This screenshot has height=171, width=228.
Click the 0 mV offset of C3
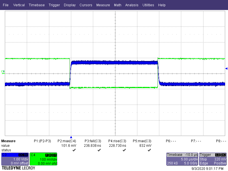(19, 163)
